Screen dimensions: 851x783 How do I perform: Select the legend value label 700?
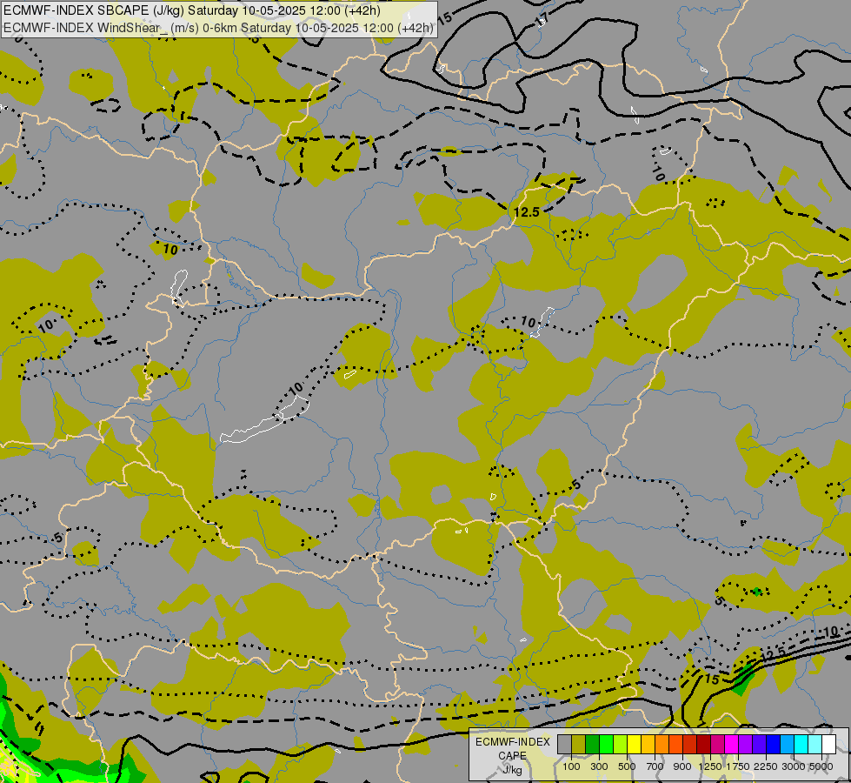pos(655,766)
